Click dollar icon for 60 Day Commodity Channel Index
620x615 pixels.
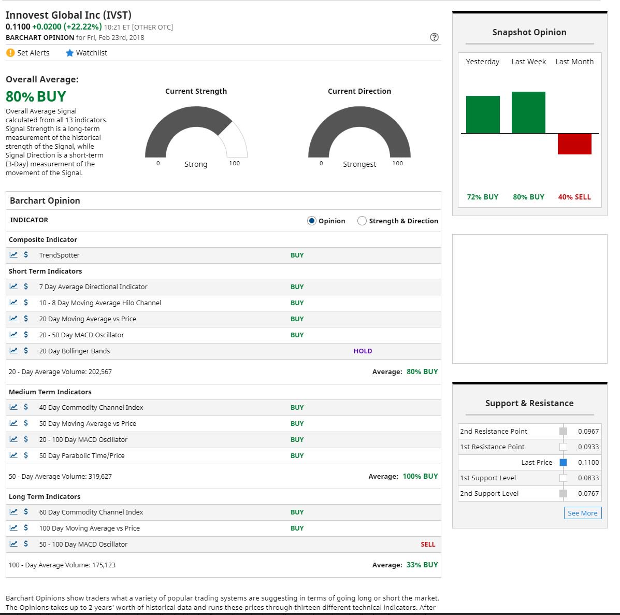26,512
